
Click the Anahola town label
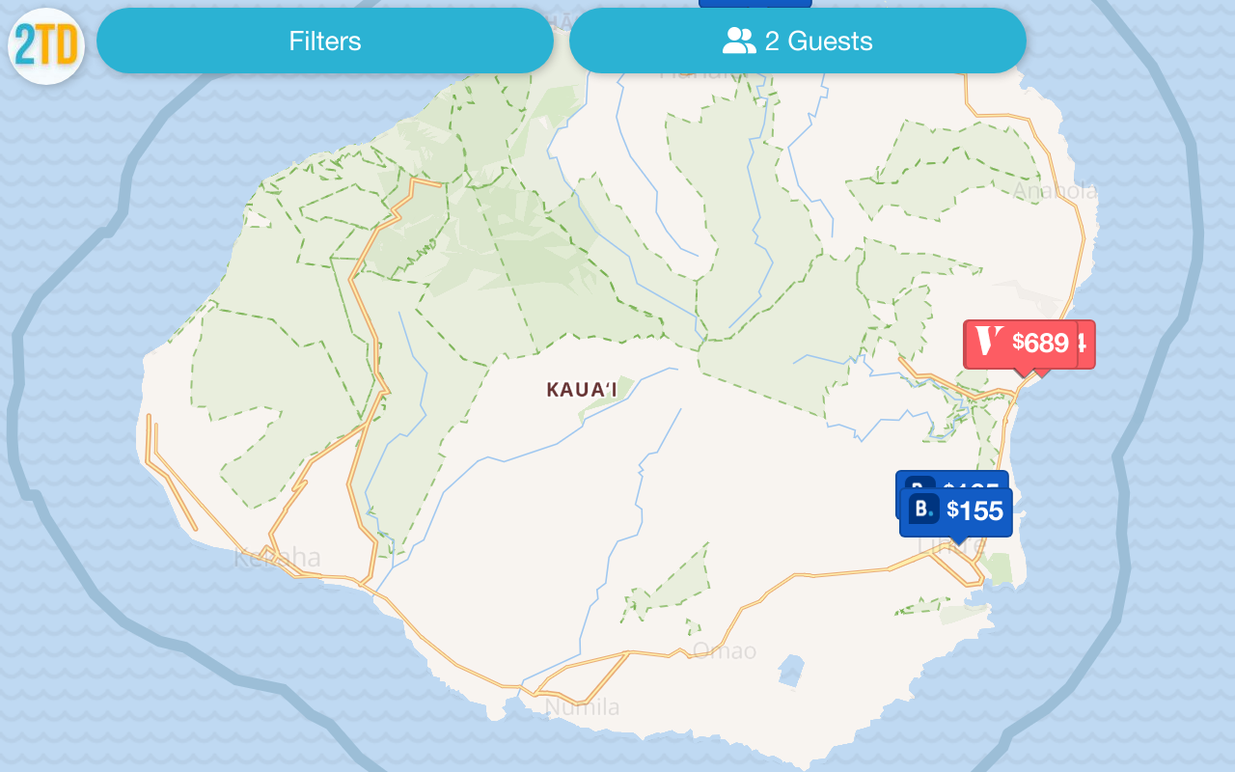pyautogui.click(x=1055, y=191)
